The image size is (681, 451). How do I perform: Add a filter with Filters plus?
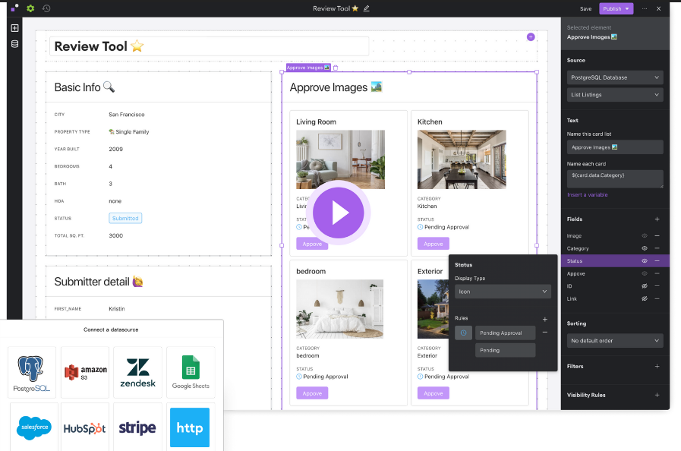tap(657, 366)
